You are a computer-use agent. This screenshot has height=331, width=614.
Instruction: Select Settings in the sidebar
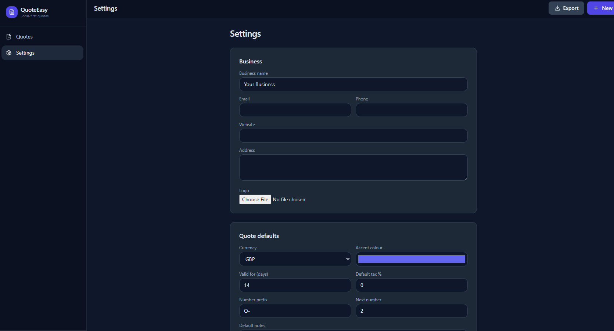(x=43, y=53)
